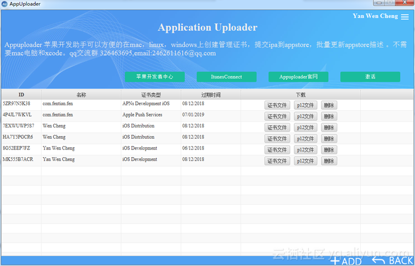Click 删除 for 7EXWUWP5S7 row
Image resolution: width=415 pixels, height=266 pixels.
tap(329, 127)
